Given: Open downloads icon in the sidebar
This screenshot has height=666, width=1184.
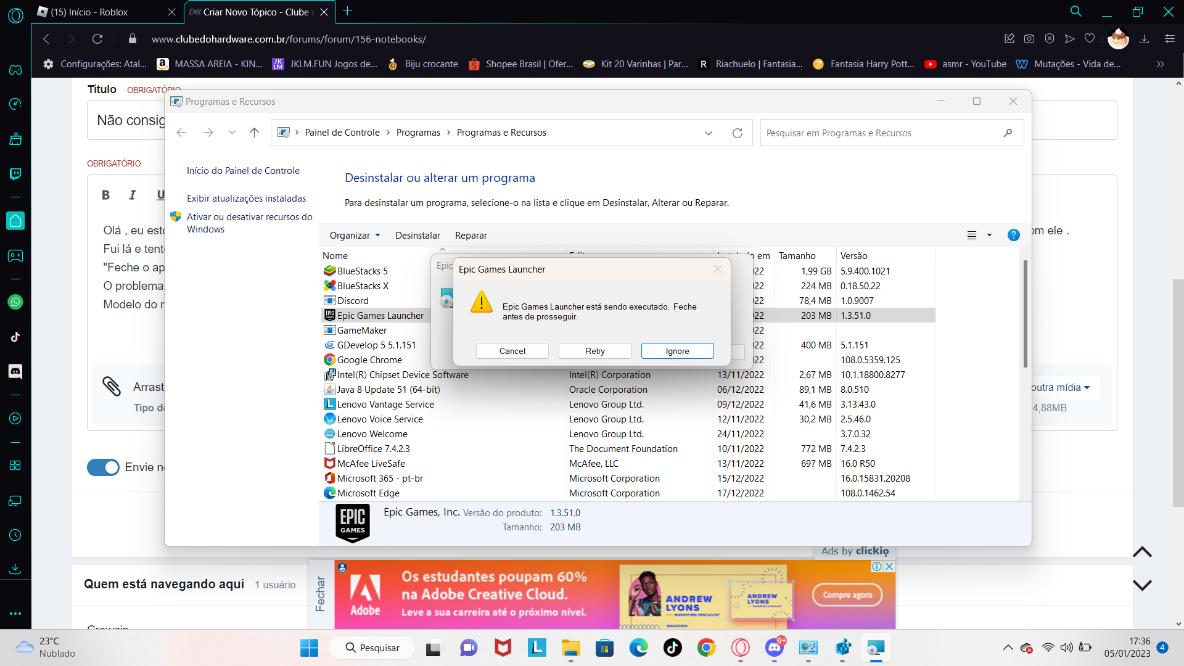Looking at the screenshot, I should (x=15, y=569).
